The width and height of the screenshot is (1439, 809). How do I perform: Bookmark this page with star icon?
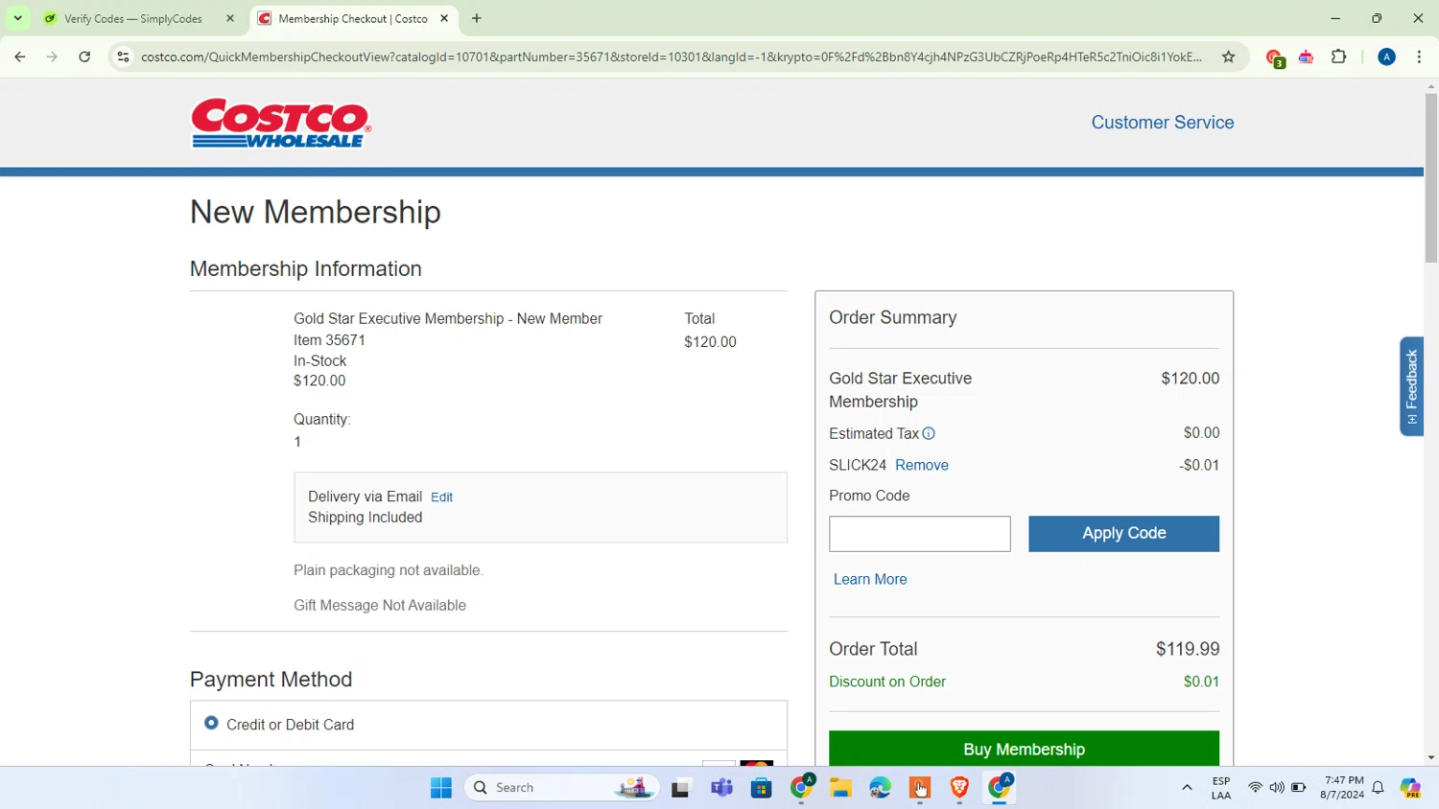[x=1228, y=57]
